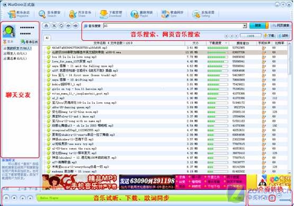
Task: Click into the 音乐搜索 search input field
Action: [x=173, y=26]
